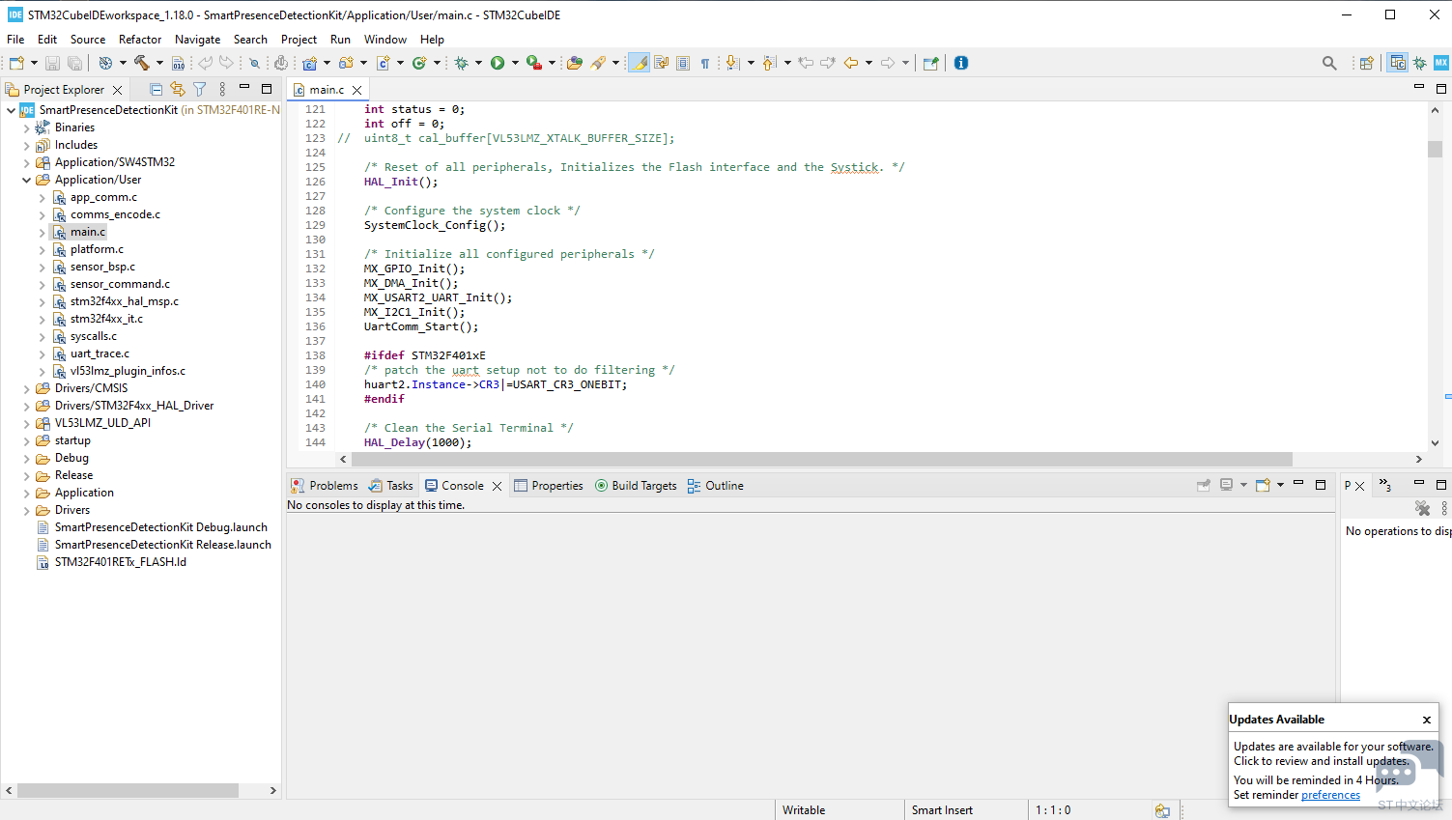The height and width of the screenshot is (820, 1452).
Task: Collapse the Application/User folder
Action: pyautogui.click(x=27, y=180)
